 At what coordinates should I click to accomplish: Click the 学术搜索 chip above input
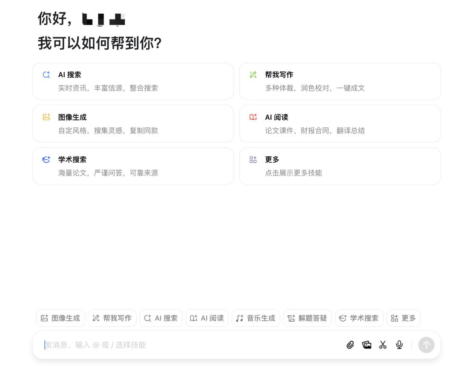pos(359,318)
